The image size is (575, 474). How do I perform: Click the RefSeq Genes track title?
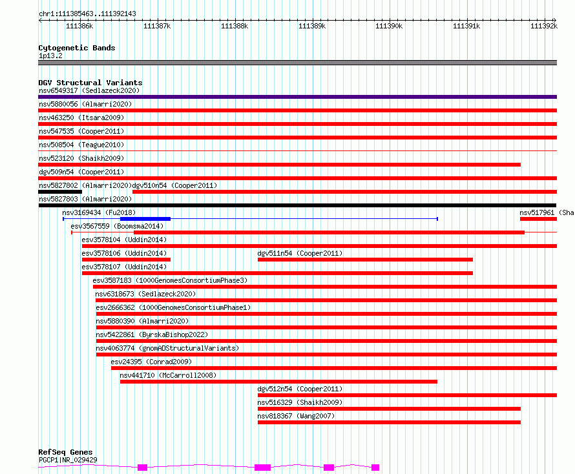[65, 452]
